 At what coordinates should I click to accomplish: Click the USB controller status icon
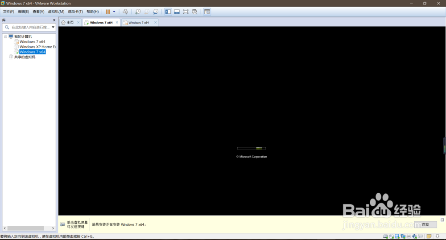[421, 236]
